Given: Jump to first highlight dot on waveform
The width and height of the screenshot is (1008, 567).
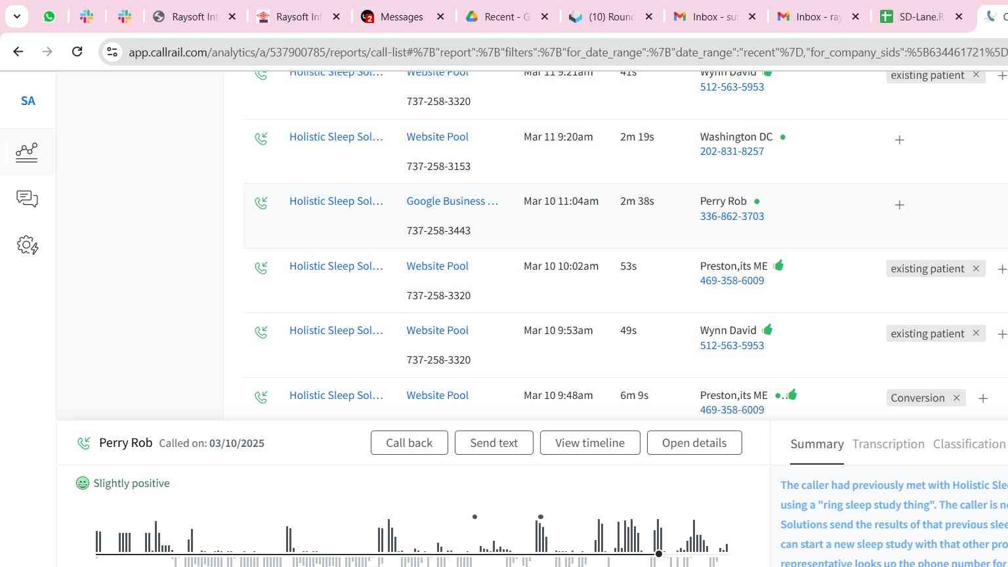Looking at the screenshot, I should tap(474, 516).
